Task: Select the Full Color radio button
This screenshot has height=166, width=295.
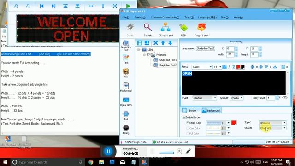Action: [188, 133]
